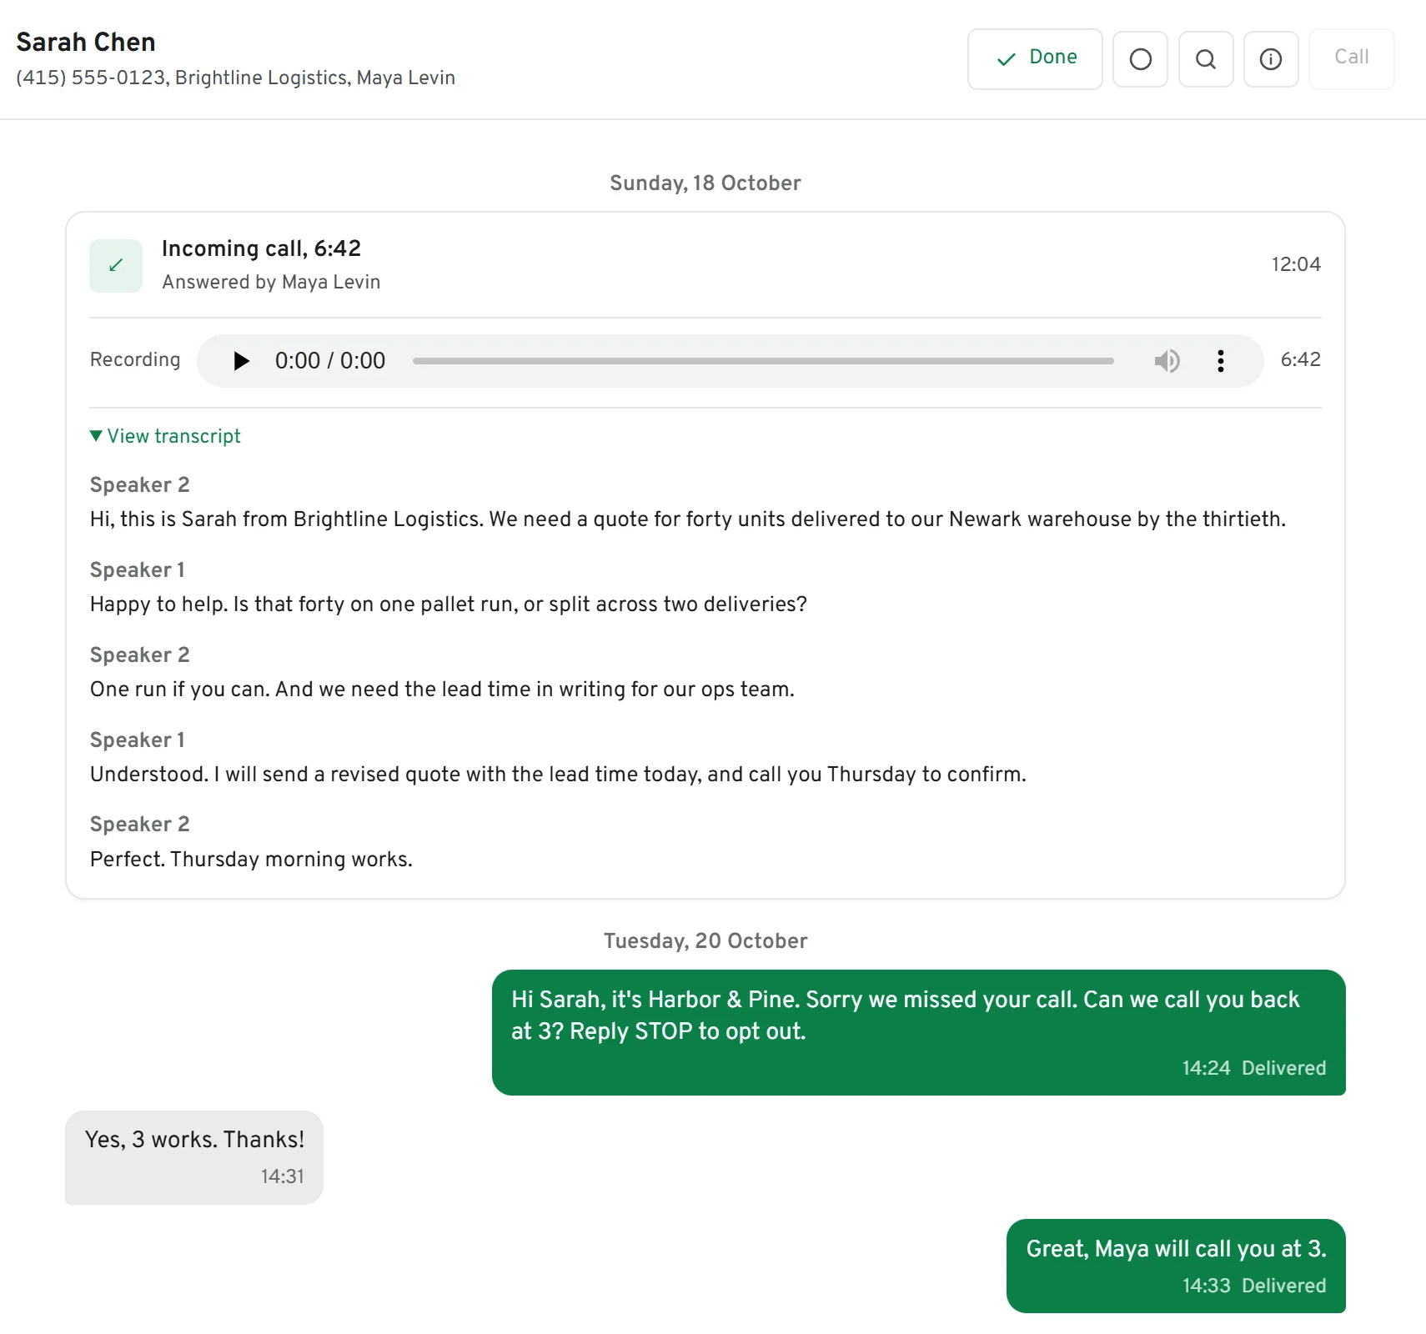Click the incoming call arrow icon
This screenshot has height=1334, width=1426.
pos(116,266)
